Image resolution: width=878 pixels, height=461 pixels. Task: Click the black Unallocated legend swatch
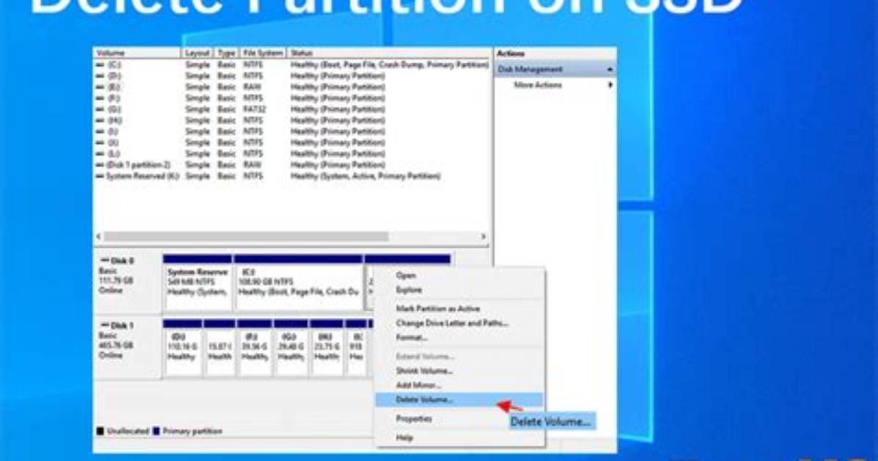pos(101,432)
